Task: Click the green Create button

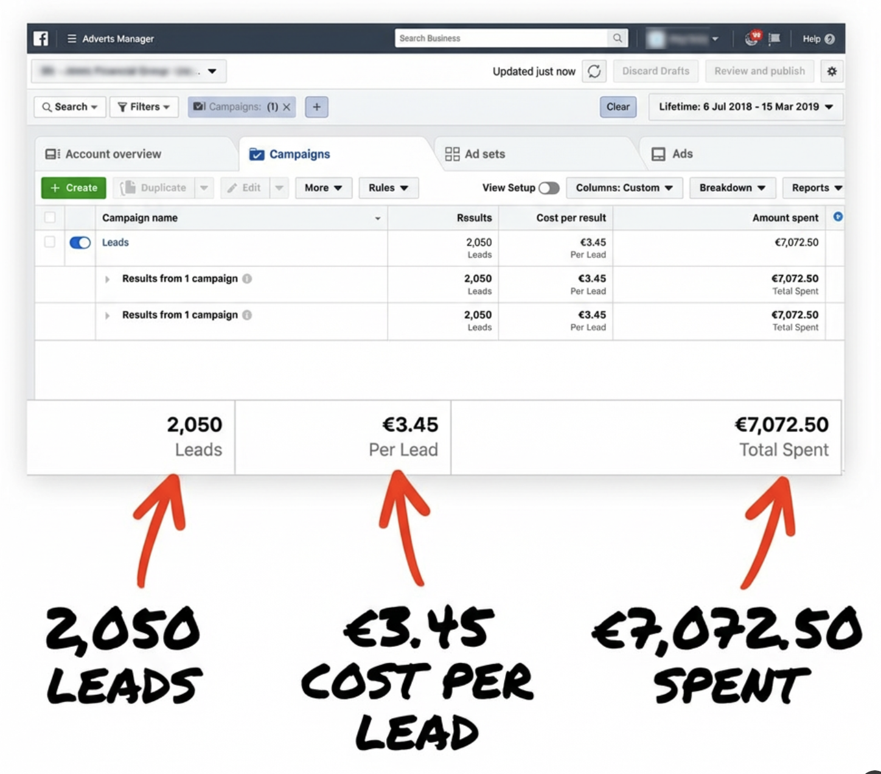Action: point(74,188)
